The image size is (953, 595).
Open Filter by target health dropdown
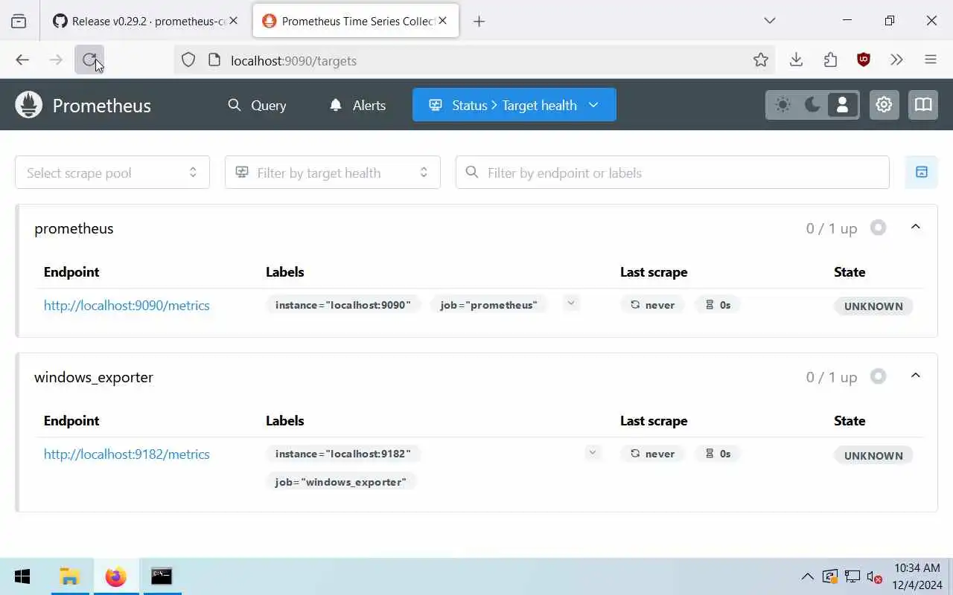pyautogui.click(x=333, y=173)
